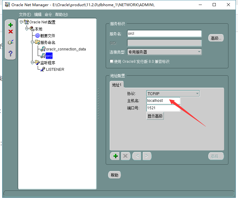Image resolution: width=238 pixels, height=200 pixels.
Task: Click the test service connection icon in left toolbar
Action: click(11, 42)
